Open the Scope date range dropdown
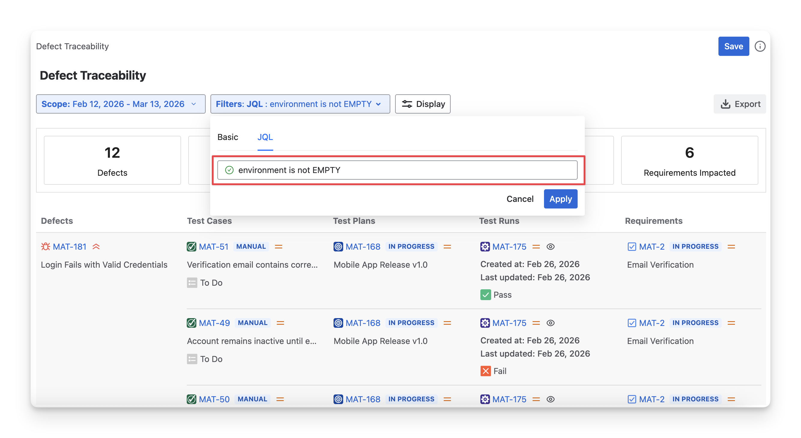 (121, 104)
